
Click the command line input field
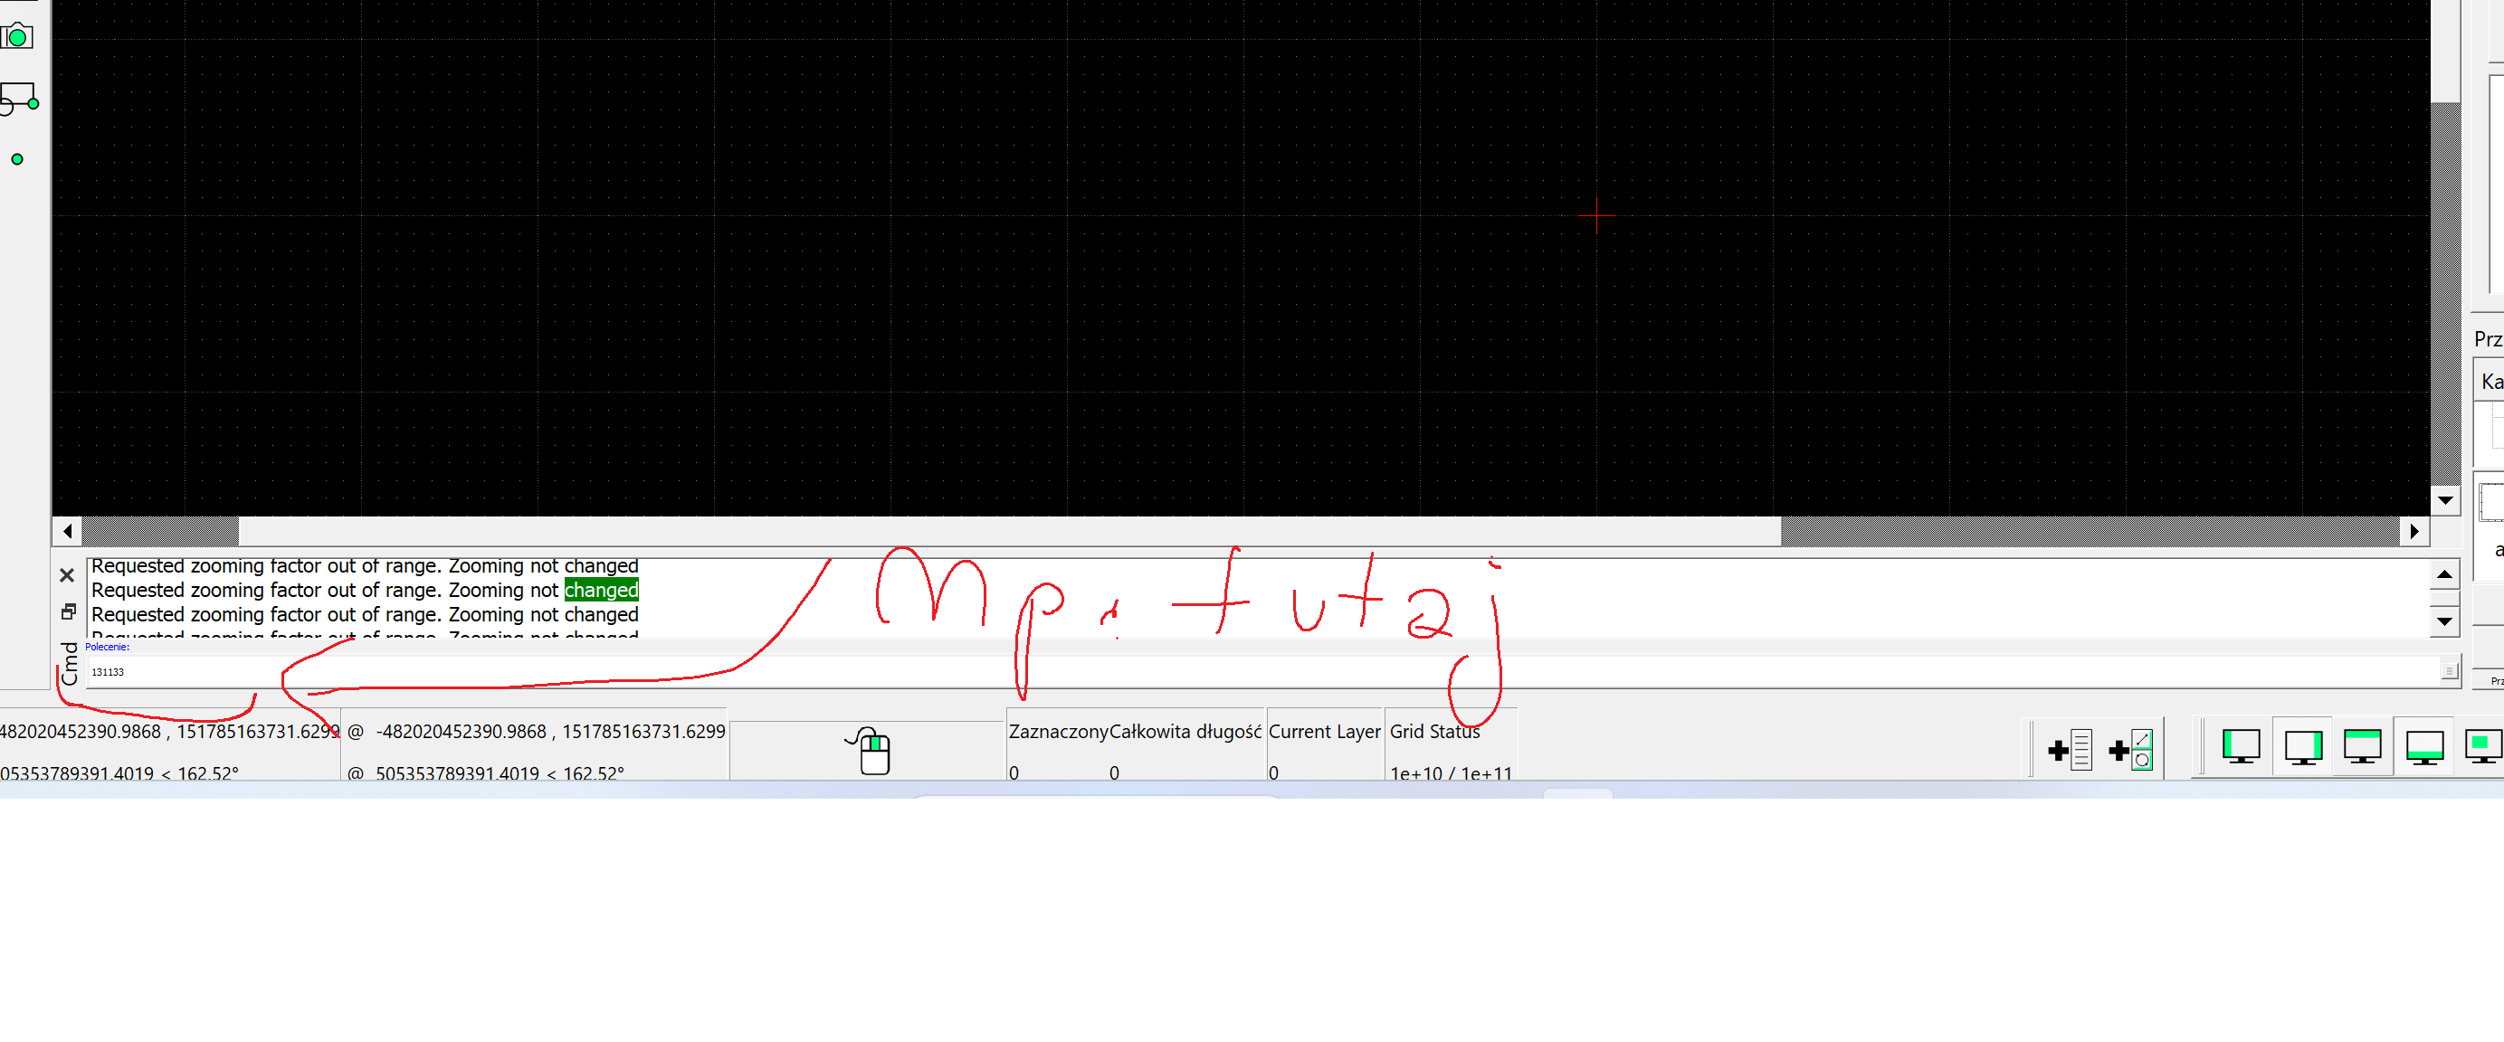tap(1263, 672)
